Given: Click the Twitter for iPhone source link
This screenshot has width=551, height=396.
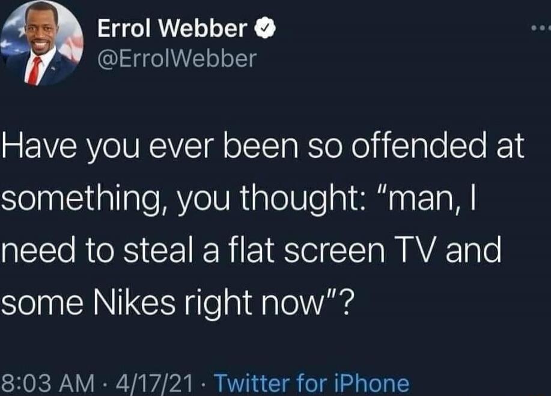Looking at the screenshot, I should [312, 383].
